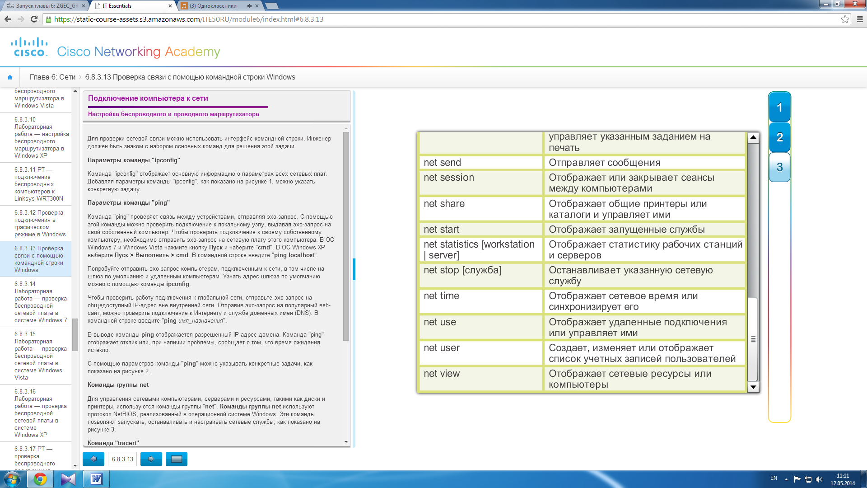Screen dimensions: 867x488
Task: Click the net view table cell
Action: coord(481,379)
